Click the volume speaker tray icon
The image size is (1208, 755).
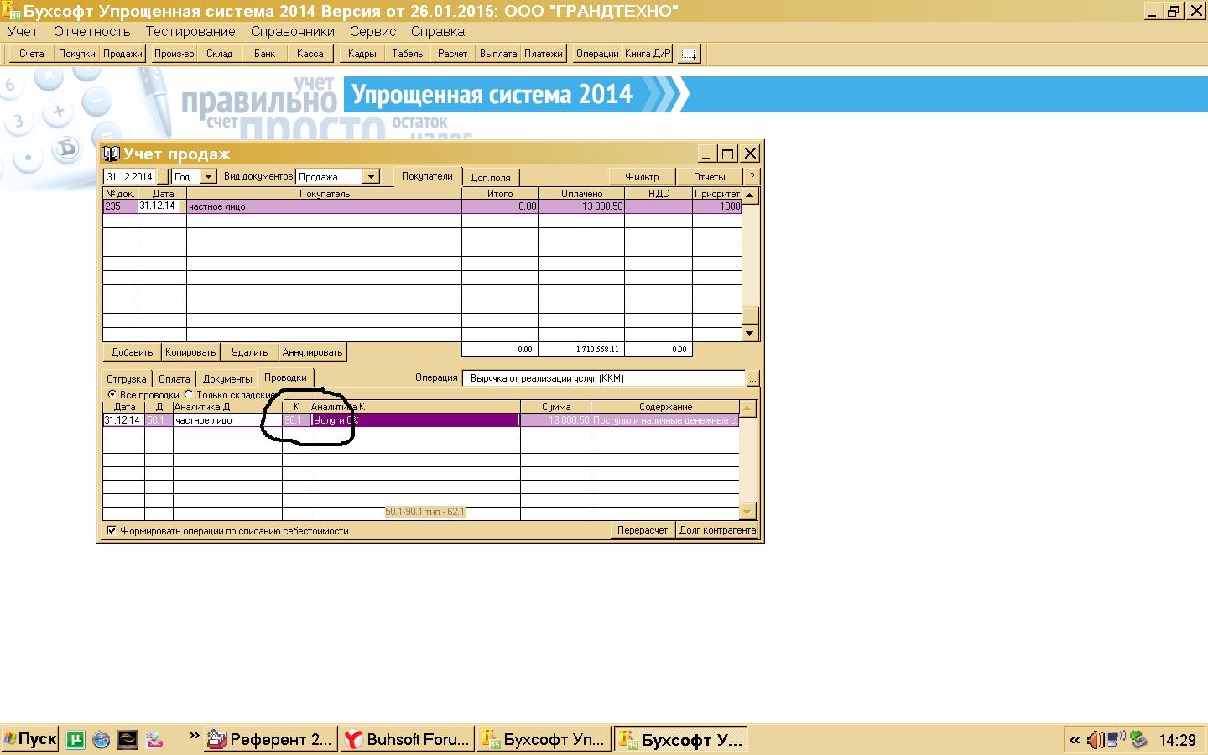click(1096, 740)
